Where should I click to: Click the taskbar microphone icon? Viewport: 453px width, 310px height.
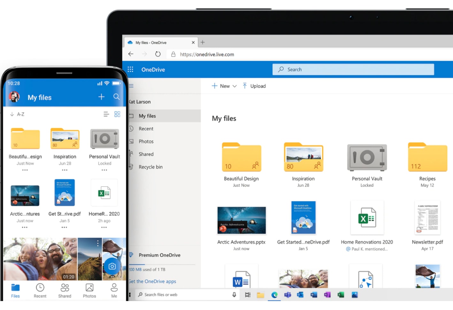click(234, 295)
